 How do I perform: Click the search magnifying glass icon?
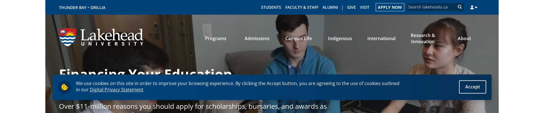point(460,7)
